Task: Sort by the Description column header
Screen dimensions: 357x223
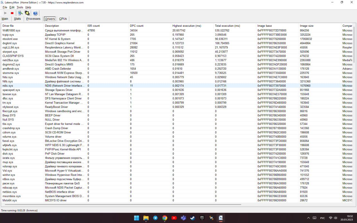Action: point(65,26)
